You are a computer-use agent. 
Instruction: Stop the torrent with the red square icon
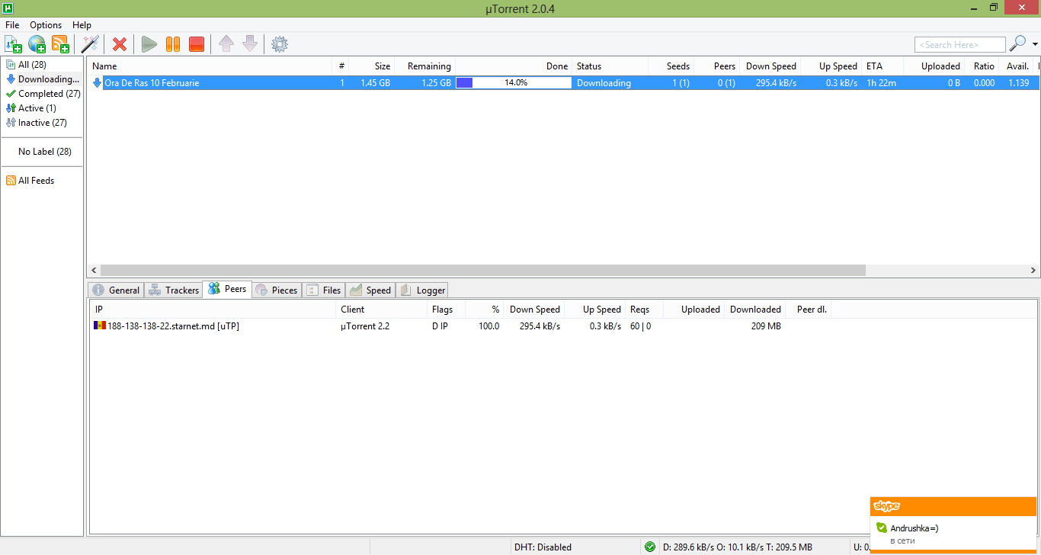[197, 44]
